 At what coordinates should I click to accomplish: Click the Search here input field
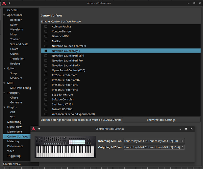click(20, 164)
